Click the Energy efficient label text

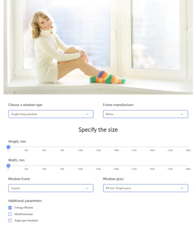pos(24,207)
